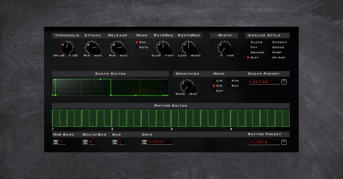Click the Grid '1/8th' value field
Viewport: 343px width, 179px height.
(x=160, y=142)
